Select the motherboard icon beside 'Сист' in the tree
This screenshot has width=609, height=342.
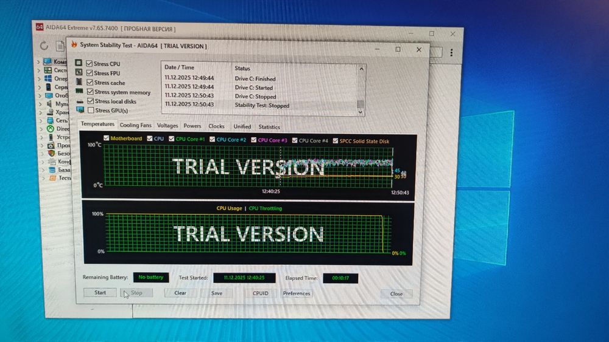(48, 70)
